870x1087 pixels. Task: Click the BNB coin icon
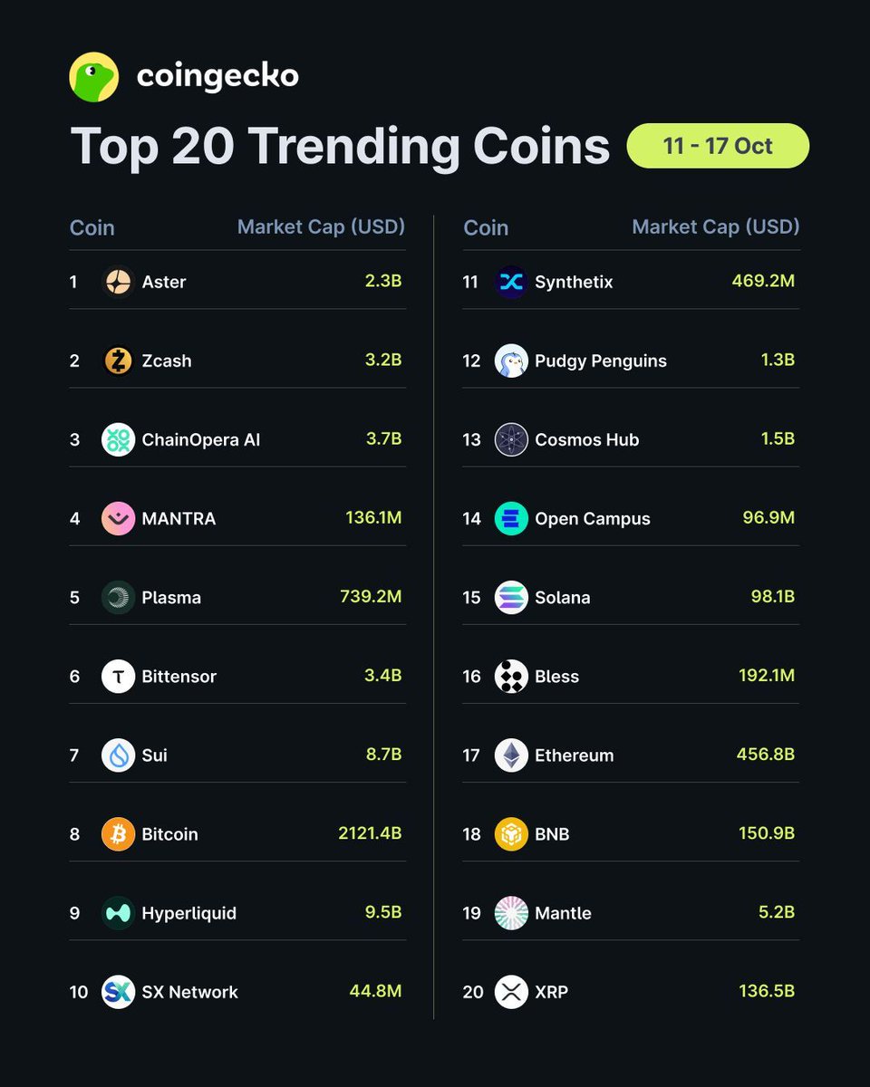(x=511, y=834)
